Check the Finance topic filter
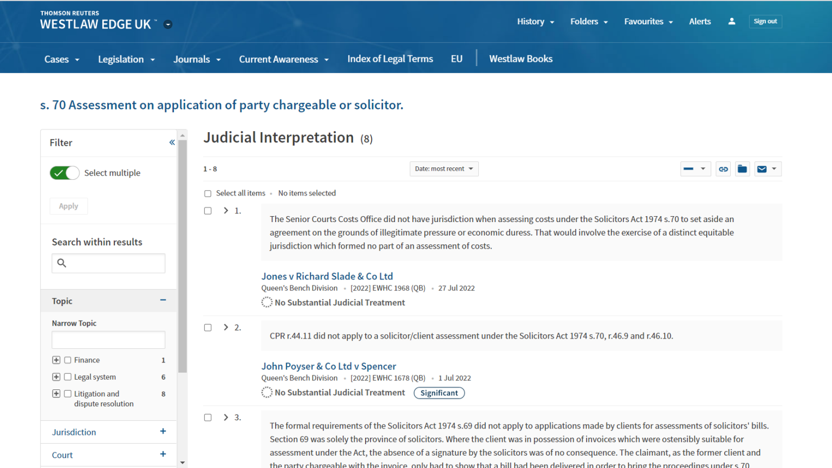832x468 pixels. [x=67, y=360]
